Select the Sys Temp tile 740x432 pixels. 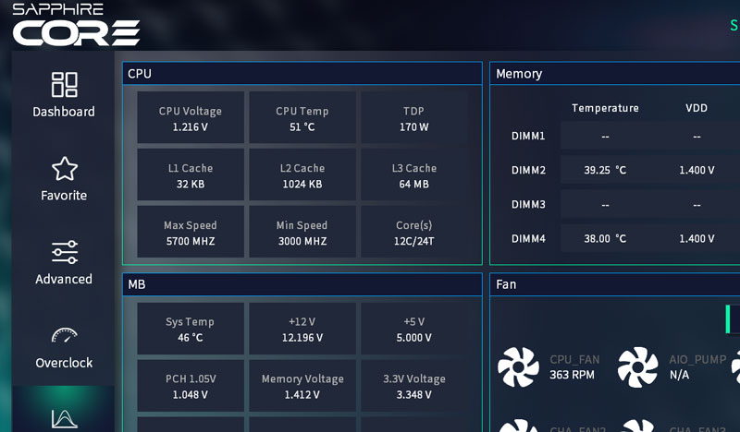[191, 330]
